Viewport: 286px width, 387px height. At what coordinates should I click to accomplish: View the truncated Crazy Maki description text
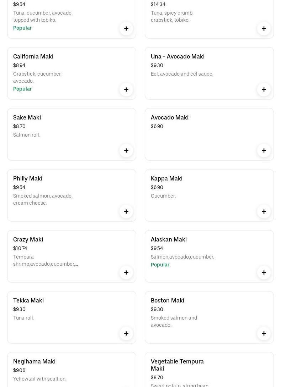[45, 260]
